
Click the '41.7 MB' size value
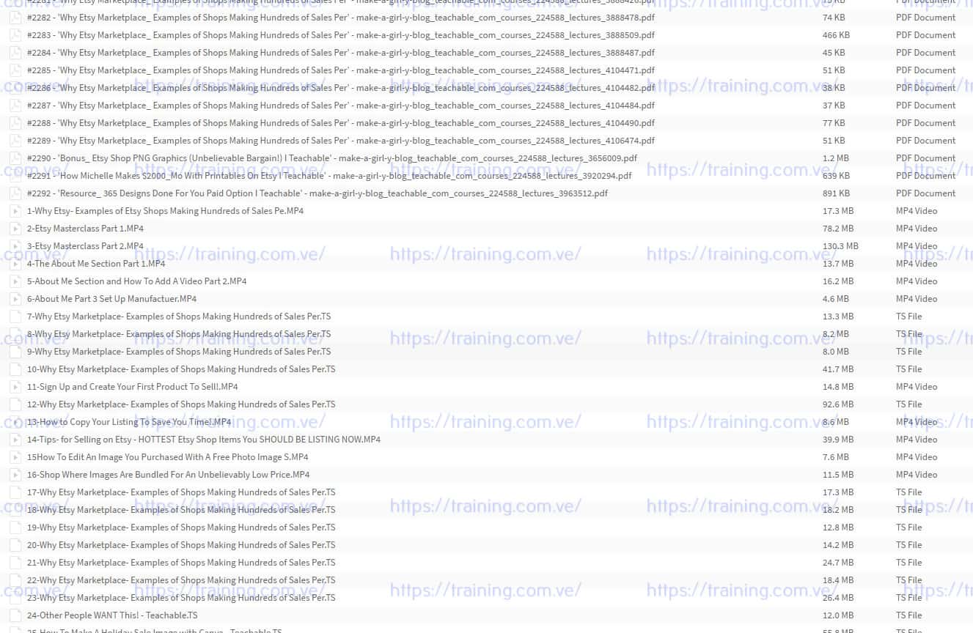click(x=838, y=369)
